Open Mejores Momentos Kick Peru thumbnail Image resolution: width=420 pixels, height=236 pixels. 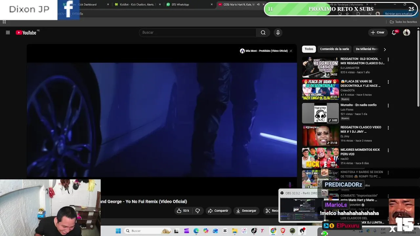[x=320, y=158]
